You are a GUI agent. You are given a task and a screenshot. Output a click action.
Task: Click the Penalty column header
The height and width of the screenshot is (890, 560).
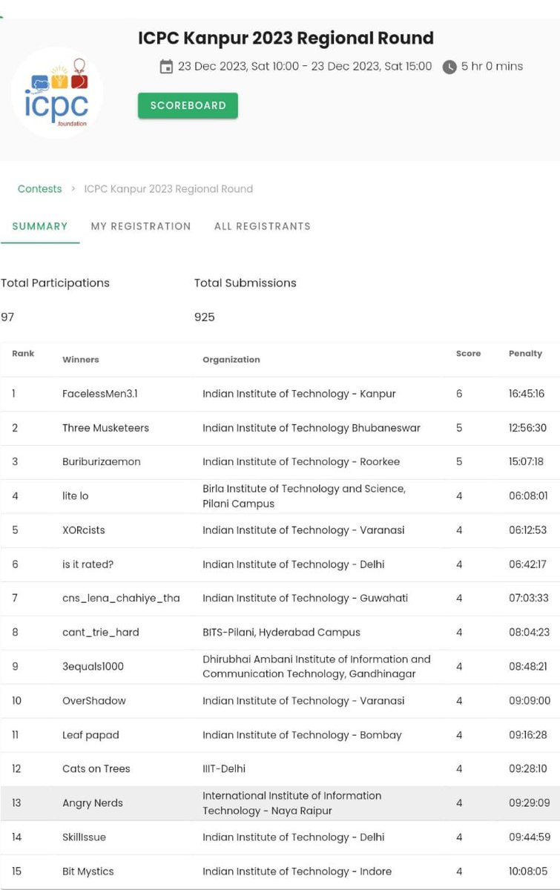pyautogui.click(x=526, y=353)
